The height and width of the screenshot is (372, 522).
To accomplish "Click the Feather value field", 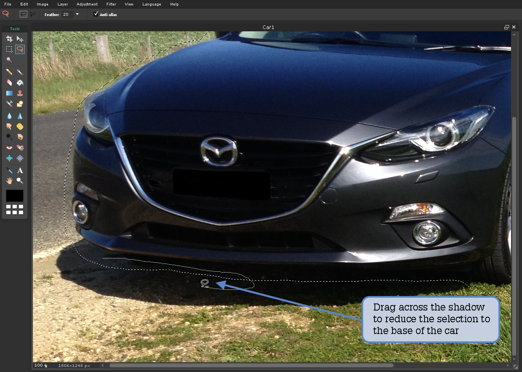I will pyautogui.click(x=67, y=14).
